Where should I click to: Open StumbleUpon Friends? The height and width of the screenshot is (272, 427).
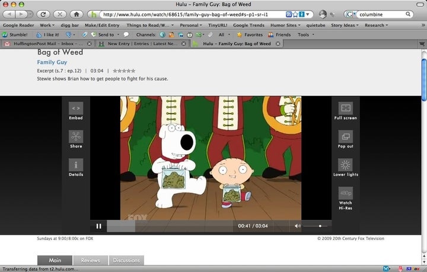coord(279,35)
